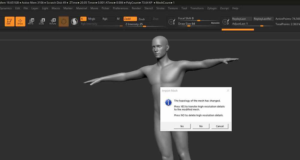Open the Macro menu
Image resolution: width=300 pixels, height=160 pixels.
point(56,8)
